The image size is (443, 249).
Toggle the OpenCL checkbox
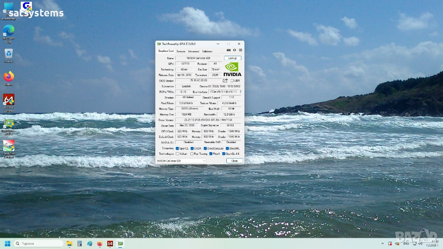tap(177, 148)
